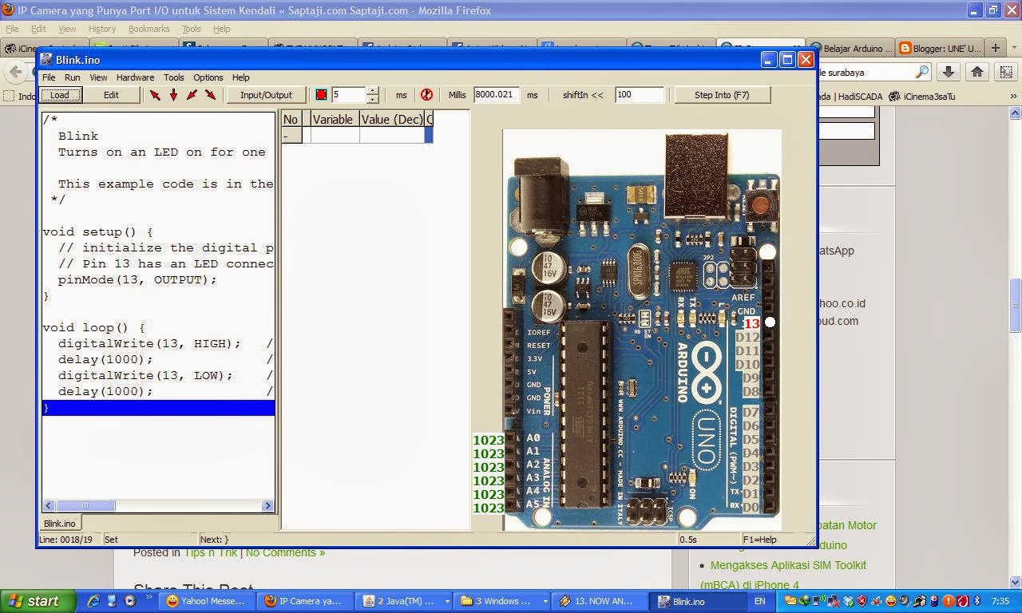Click the Firefox back arrow button
This screenshot has width=1022, height=613.
[16, 72]
